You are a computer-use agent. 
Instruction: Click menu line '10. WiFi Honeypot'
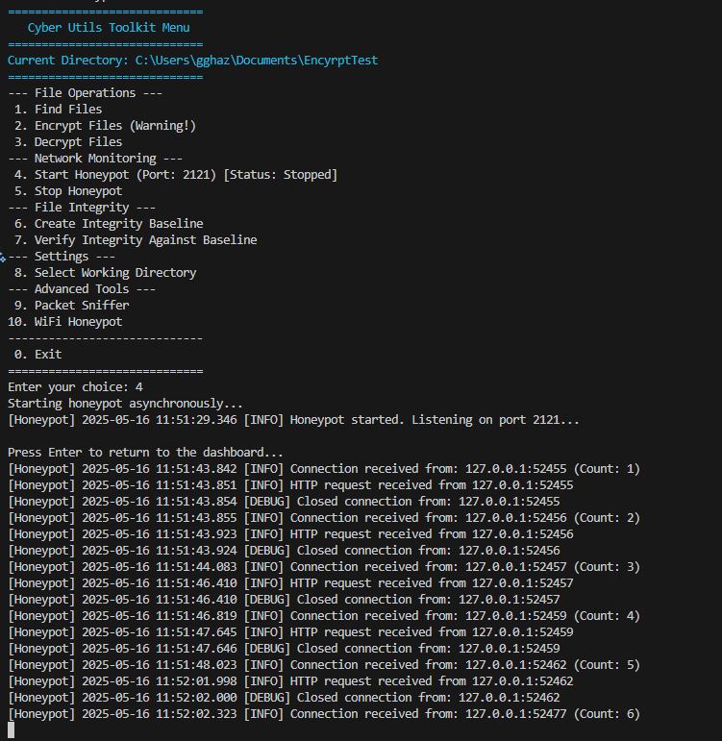coord(64,322)
